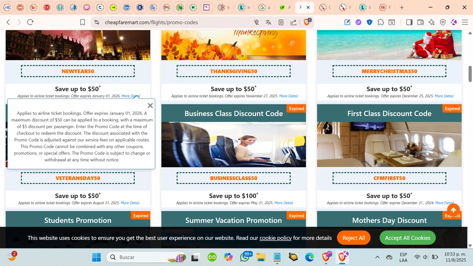The image size is (473, 266).
Task: Copy the NEWYEAR50 promo code
Action: [78, 71]
